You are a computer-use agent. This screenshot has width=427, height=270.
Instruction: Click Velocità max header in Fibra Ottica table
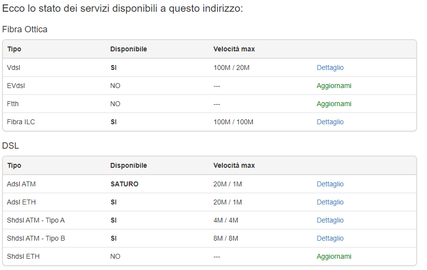coord(234,49)
